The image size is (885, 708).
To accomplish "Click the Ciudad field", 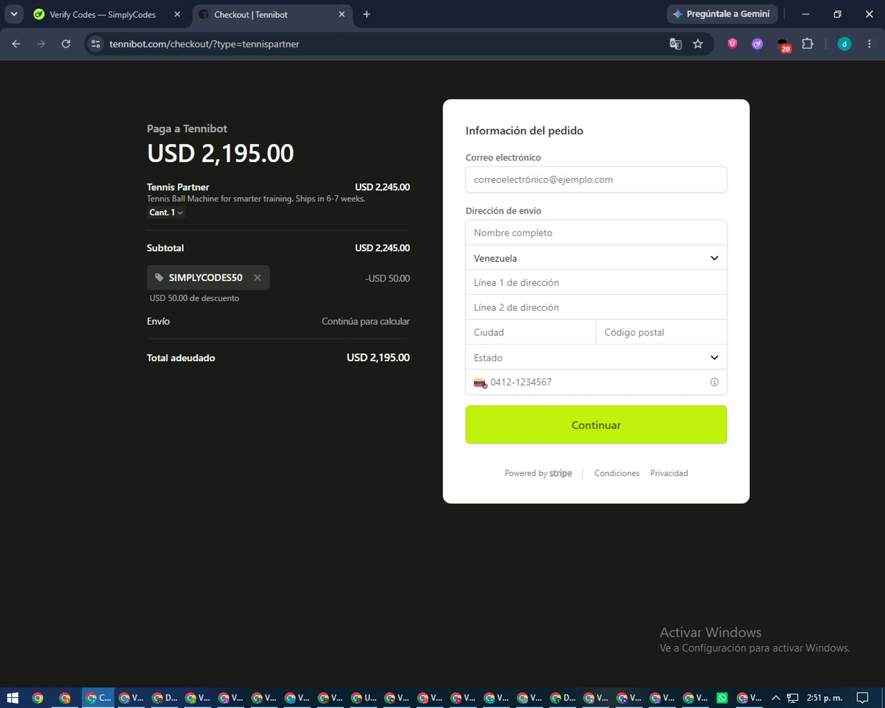I will 530,332.
